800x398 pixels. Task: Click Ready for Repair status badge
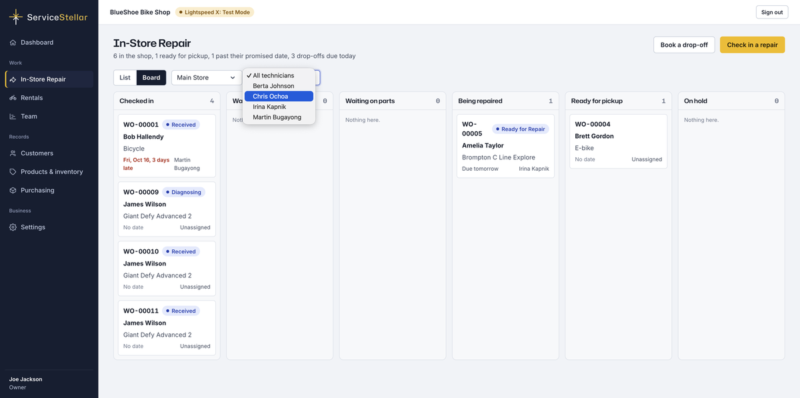[520, 129]
